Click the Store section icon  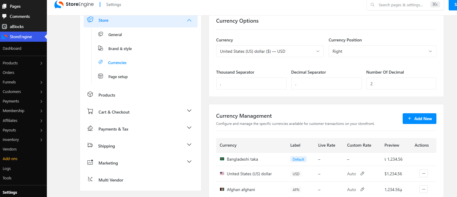[90, 20]
